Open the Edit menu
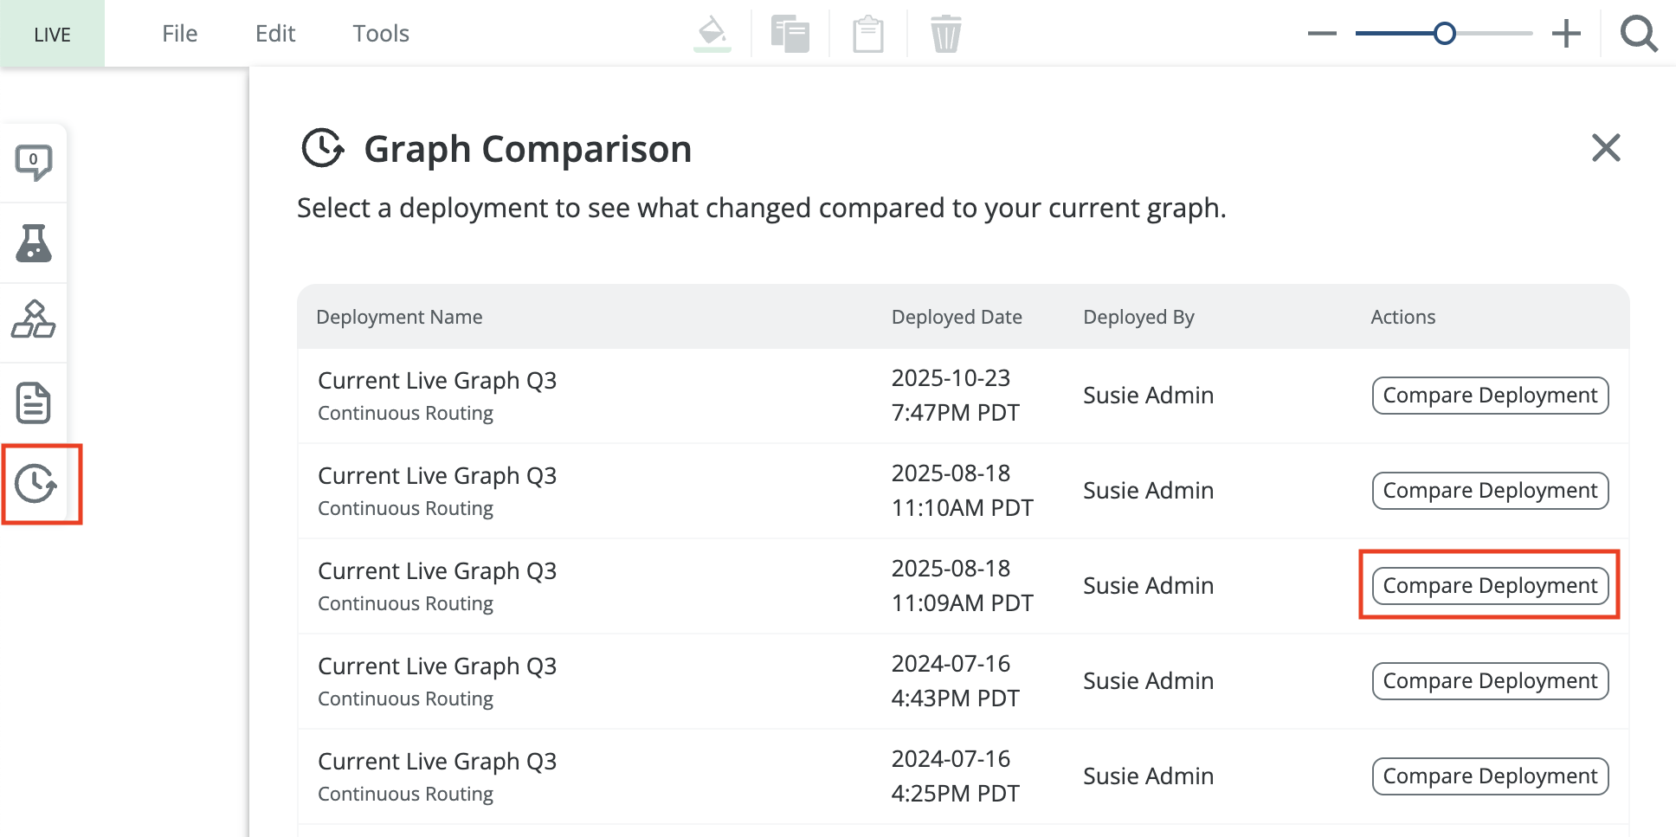 (x=275, y=34)
